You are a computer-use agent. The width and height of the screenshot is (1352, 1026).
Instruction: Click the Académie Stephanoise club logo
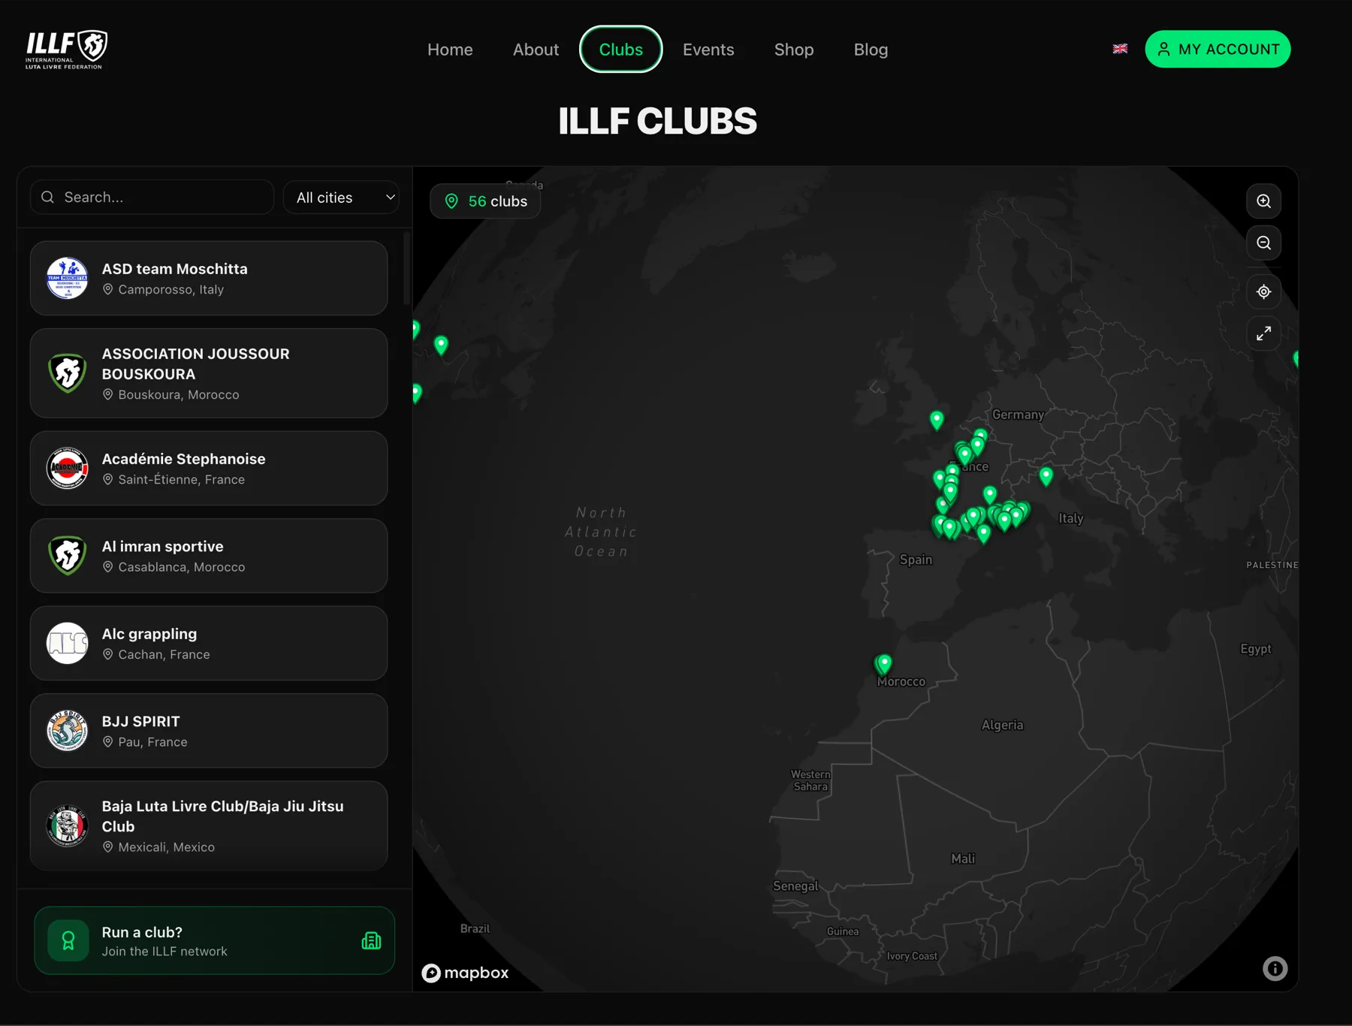click(68, 468)
